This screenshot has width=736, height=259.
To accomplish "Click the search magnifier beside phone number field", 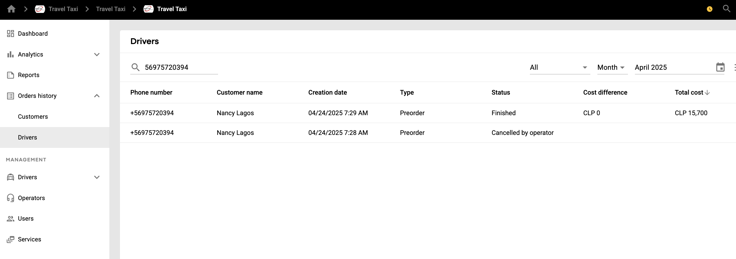I will 135,68.
